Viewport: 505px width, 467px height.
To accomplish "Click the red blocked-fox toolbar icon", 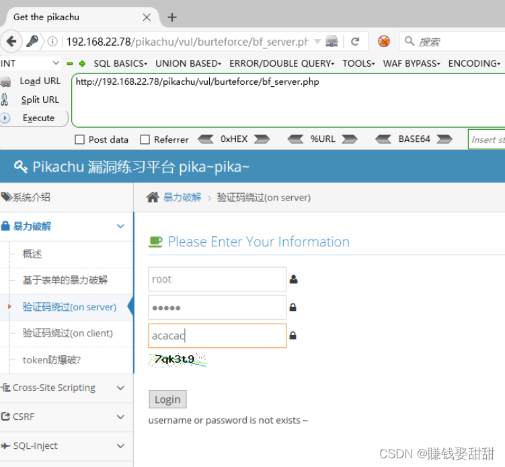I will click(383, 41).
